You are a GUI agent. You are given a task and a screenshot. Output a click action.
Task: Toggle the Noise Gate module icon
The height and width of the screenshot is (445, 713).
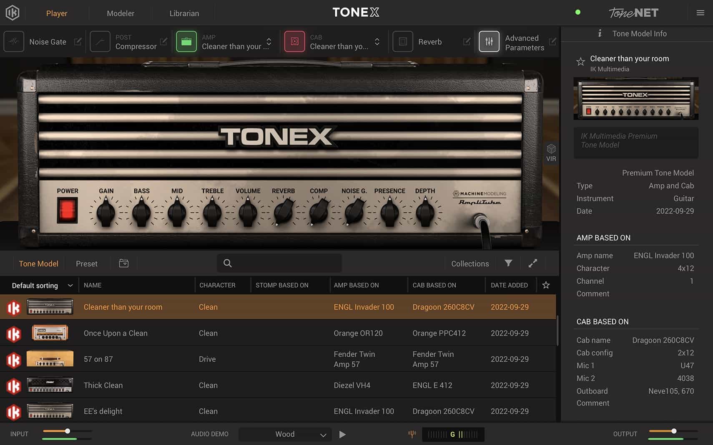coord(14,42)
